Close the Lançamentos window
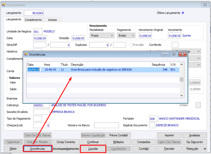 (205, 5)
